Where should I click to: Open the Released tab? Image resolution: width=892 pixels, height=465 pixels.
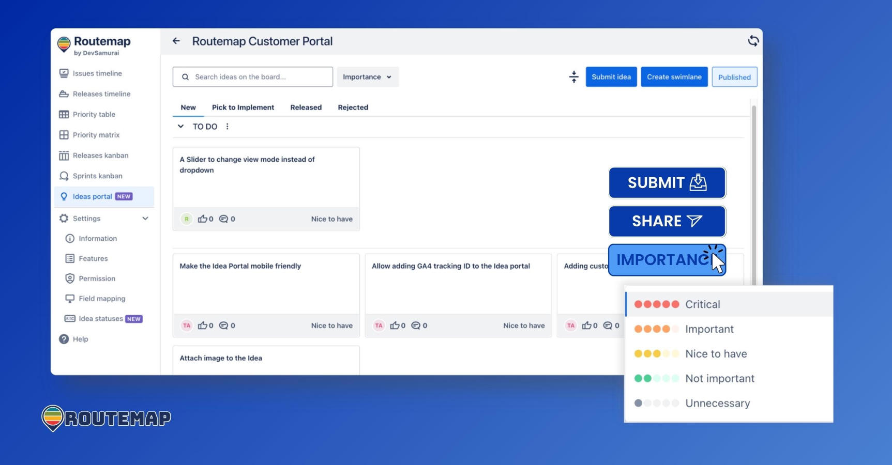pyautogui.click(x=306, y=107)
